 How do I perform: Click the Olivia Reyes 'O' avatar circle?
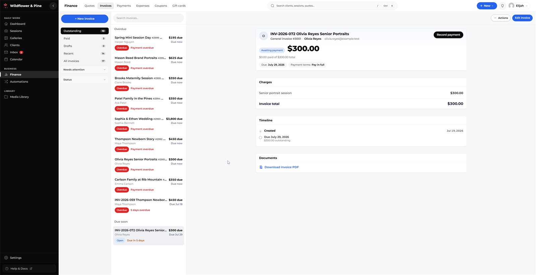pos(263,36)
